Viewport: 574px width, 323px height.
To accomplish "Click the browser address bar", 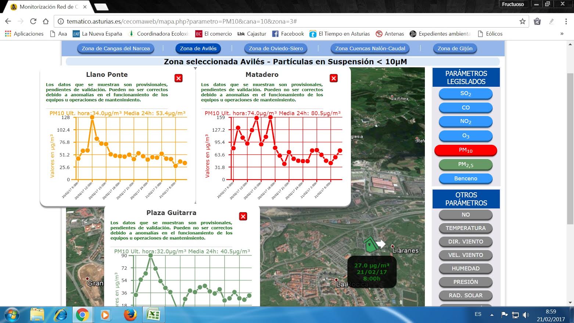I will click(x=287, y=21).
